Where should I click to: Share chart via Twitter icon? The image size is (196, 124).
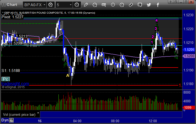click(x=149, y=5)
